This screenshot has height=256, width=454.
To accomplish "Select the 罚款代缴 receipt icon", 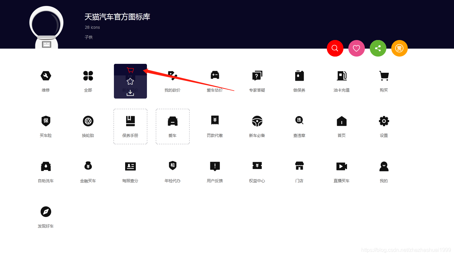I will point(215,120).
